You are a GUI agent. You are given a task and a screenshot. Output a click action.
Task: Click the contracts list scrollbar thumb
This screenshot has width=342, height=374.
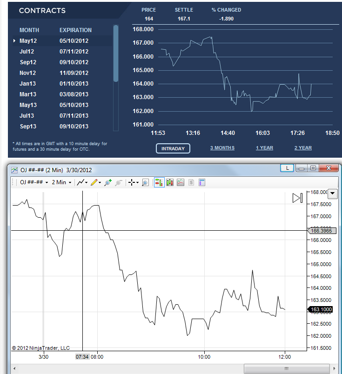coord(116,53)
